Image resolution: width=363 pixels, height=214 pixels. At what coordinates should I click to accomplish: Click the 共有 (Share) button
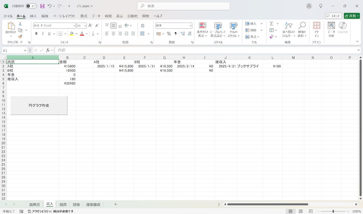click(x=352, y=16)
